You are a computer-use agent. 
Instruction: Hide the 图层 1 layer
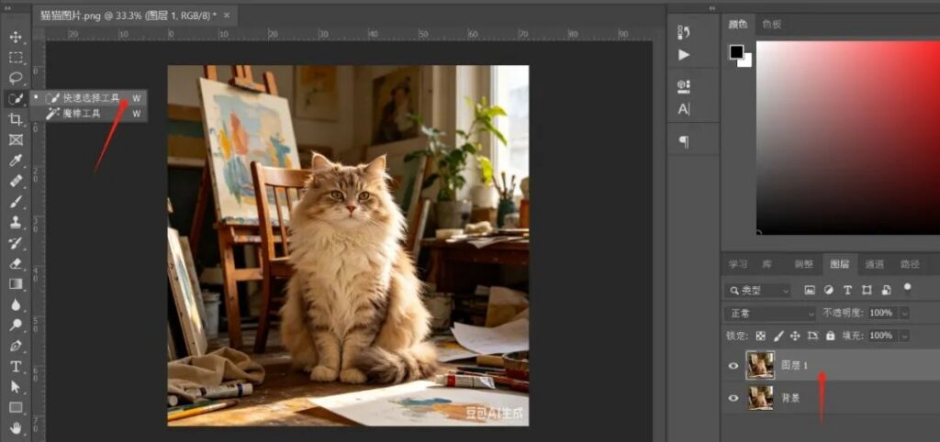733,365
